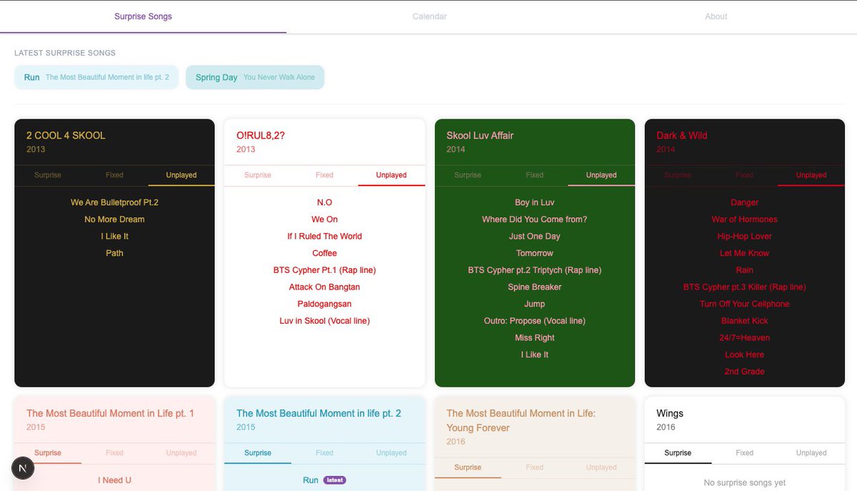
Task: Select Fixed tab in 2 COOL 4 SKOOL card
Action: tap(114, 175)
